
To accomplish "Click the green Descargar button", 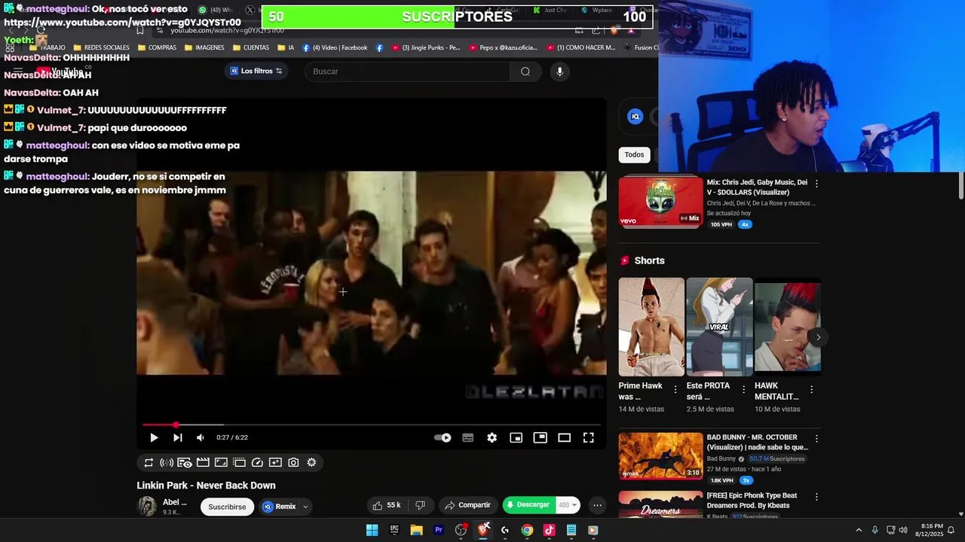I will pos(528,505).
